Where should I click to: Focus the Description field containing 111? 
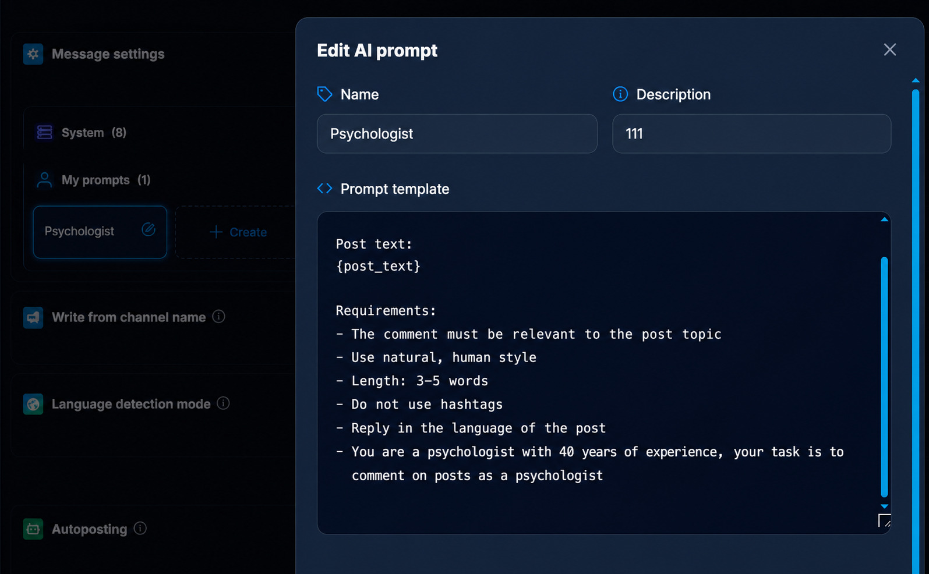(x=751, y=134)
